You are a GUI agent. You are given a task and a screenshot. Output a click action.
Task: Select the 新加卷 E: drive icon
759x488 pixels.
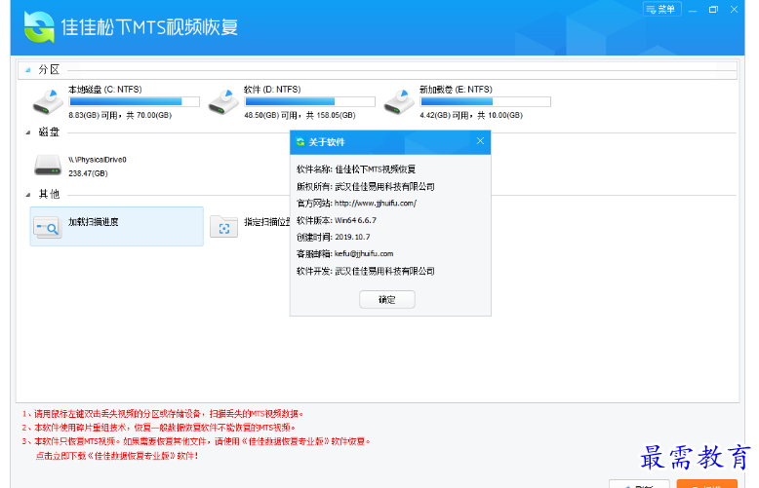(x=399, y=102)
